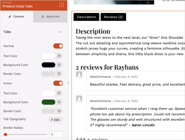Image resolution: width=185 pixels, height=140 pixels.
Task: Open the Normal Border Color transparent swatch
Action: pyautogui.click(x=48, y=74)
